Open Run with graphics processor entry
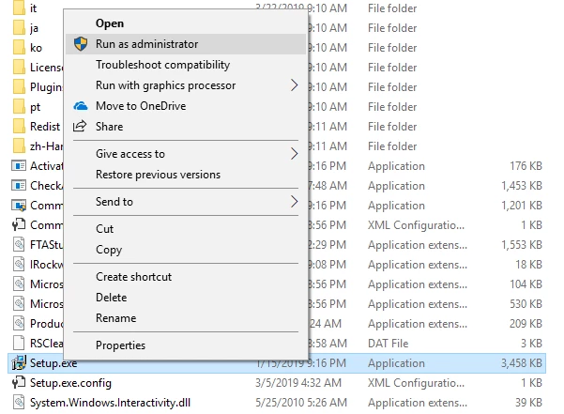This screenshot has height=414, width=564. point(186,85)
